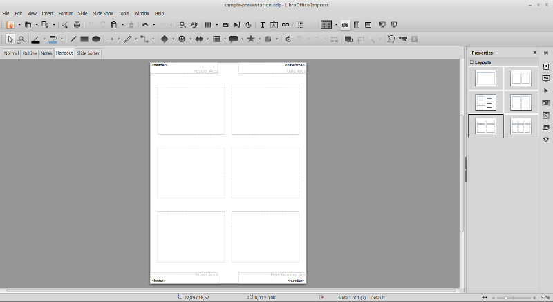Click the smiley Symbol Shapes tool

(182, 39)
